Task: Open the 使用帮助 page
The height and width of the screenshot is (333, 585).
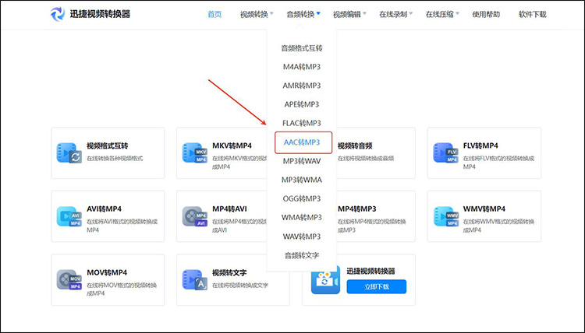Action: (x=486, y=14)
